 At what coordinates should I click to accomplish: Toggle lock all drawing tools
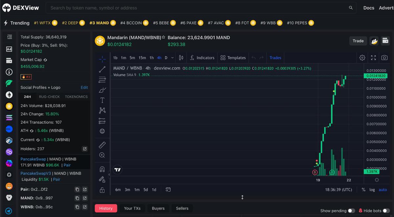[x=102, y=190]
